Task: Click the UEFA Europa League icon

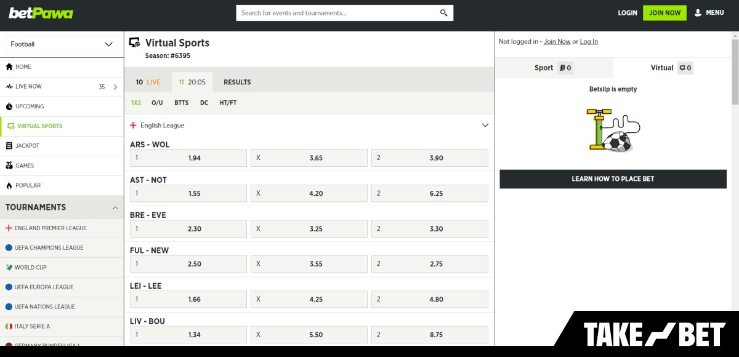Action: pyautogui.click(x=9, y=287)
